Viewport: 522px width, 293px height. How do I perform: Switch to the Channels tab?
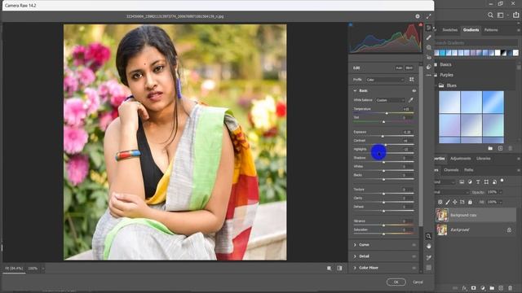pos(451,170)
